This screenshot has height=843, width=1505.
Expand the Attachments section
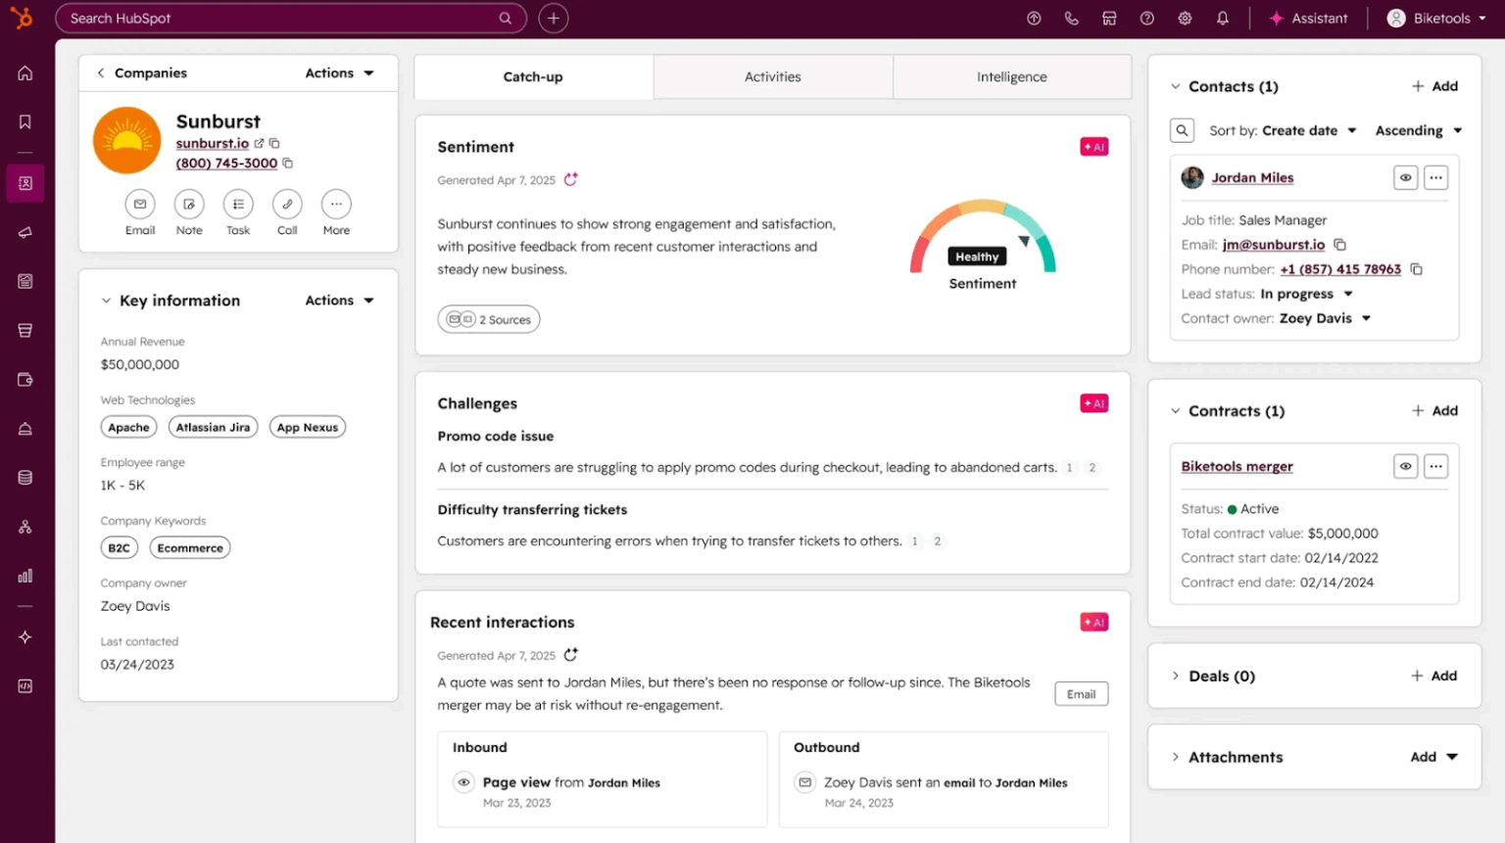[x=1176, y=757]
